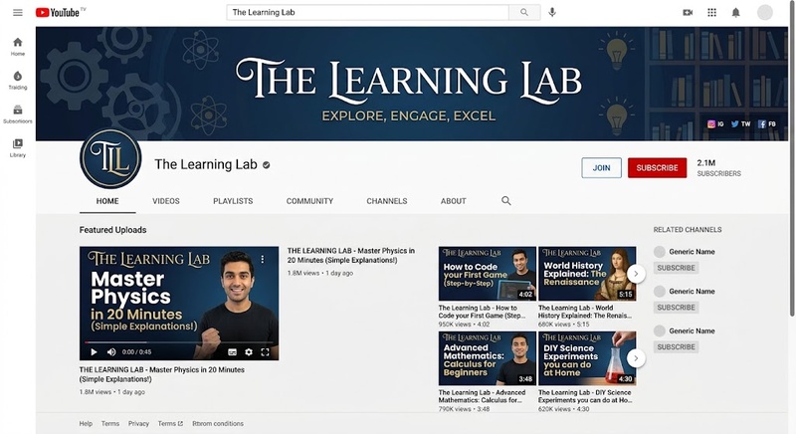Image resolution: width=796 pixels, height=434 pixels.
Task: Open the Help footer link
Action: 86,423
